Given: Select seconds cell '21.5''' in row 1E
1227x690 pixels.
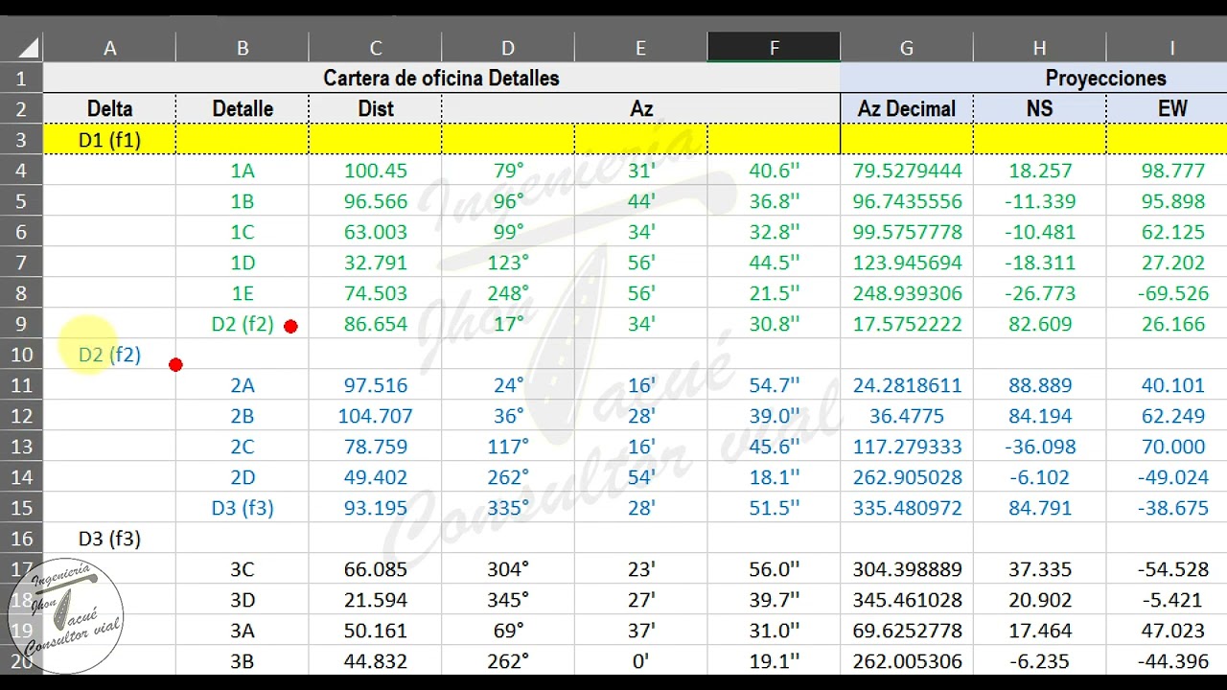Looking at the screenshot, I should click(x=774, y=292).
